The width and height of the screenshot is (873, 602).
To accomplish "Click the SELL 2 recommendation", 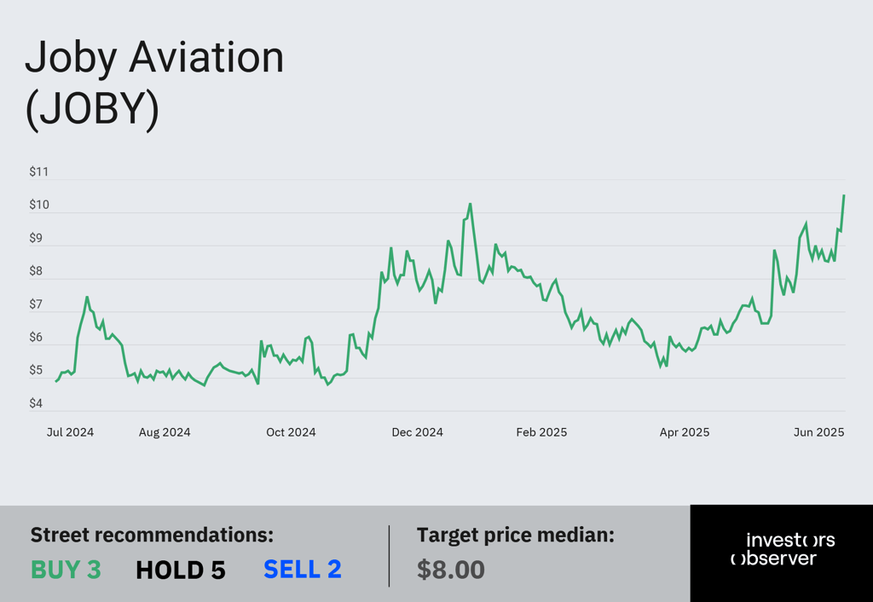I will [x=303, y=569].
